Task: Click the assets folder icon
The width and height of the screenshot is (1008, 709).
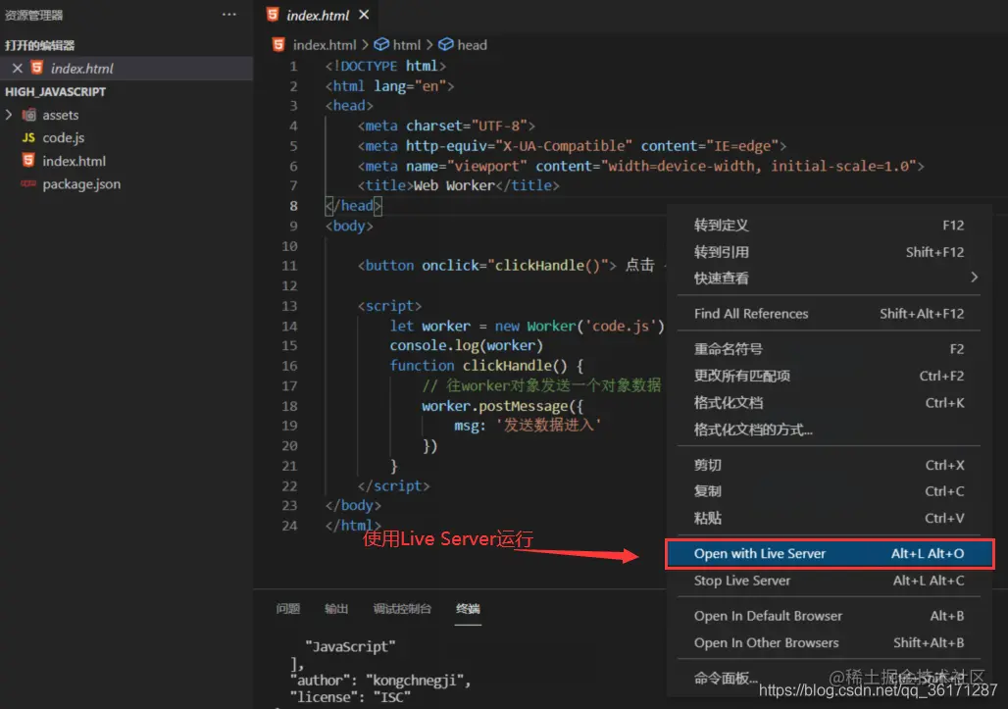Action: point(28,115)
